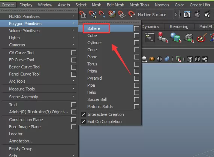Click the blue overlapping cubes viewport icon

167,59
